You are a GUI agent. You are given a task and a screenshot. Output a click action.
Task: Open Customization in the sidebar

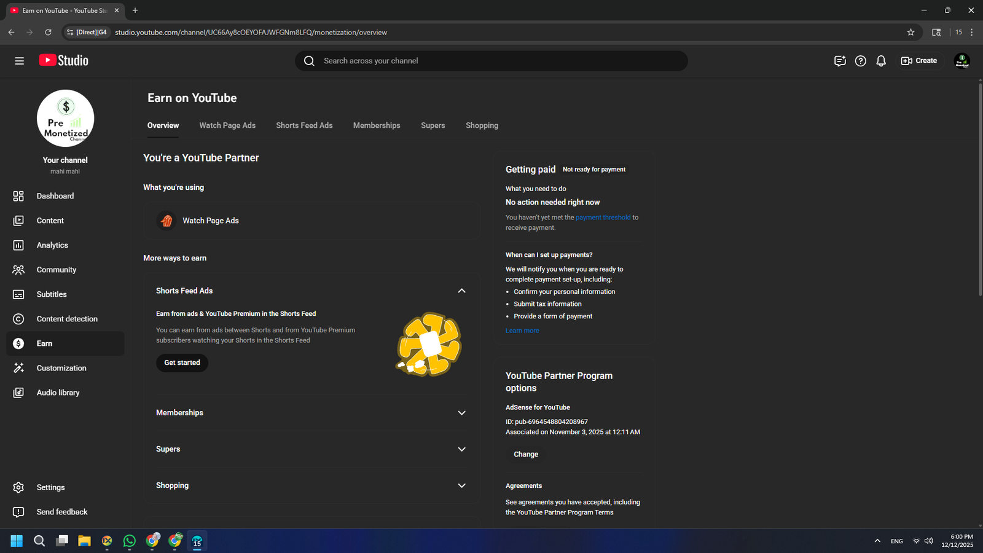click(61, 368)
